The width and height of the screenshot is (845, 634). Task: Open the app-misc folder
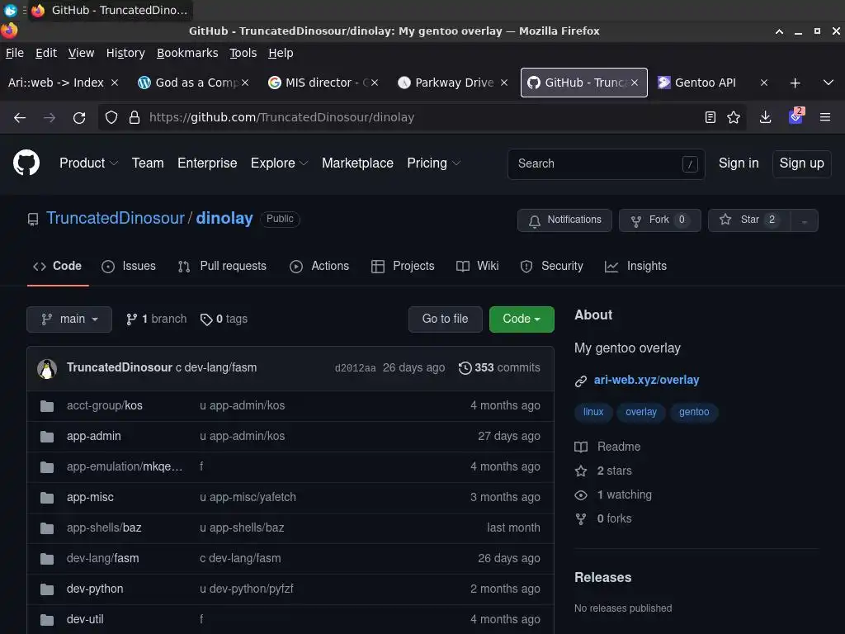[90, 497]
